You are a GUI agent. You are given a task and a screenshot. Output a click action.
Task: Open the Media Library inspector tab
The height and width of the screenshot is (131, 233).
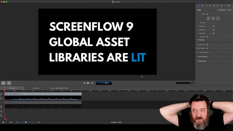tap(229, 6)
